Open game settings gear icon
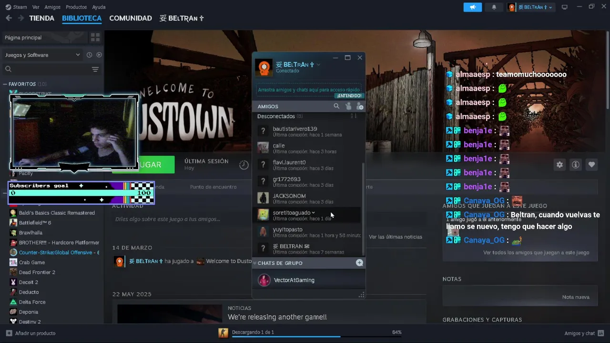Screen dimensions: 610x343 tap(559, 164)
